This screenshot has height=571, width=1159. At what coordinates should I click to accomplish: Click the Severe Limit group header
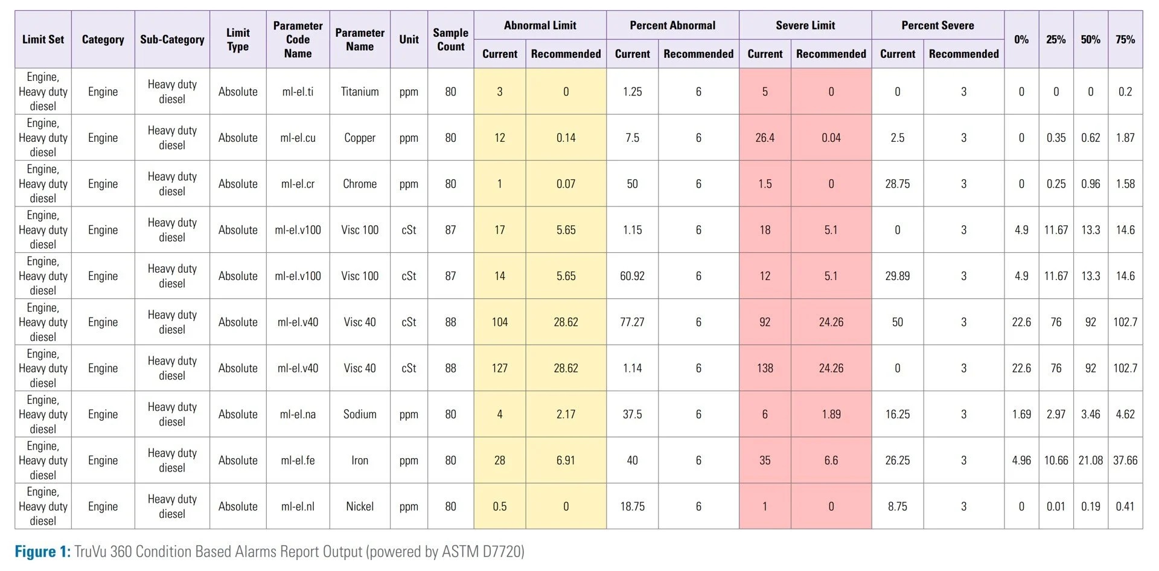pos(805,25)
